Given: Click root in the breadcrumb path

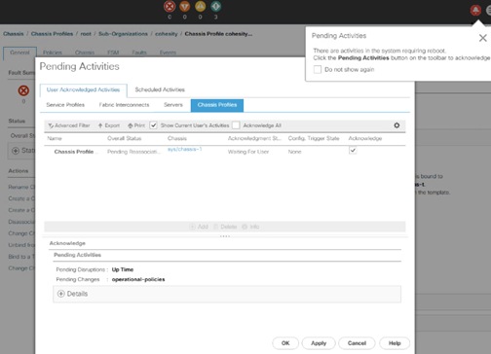Looking at the screenshot, I should click(86, 34).
